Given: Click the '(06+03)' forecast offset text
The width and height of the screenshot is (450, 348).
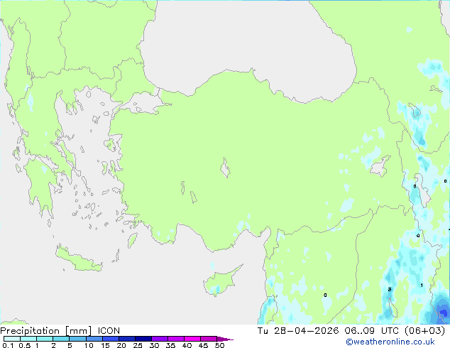Looking at the screenshot, I should point(425,331).
